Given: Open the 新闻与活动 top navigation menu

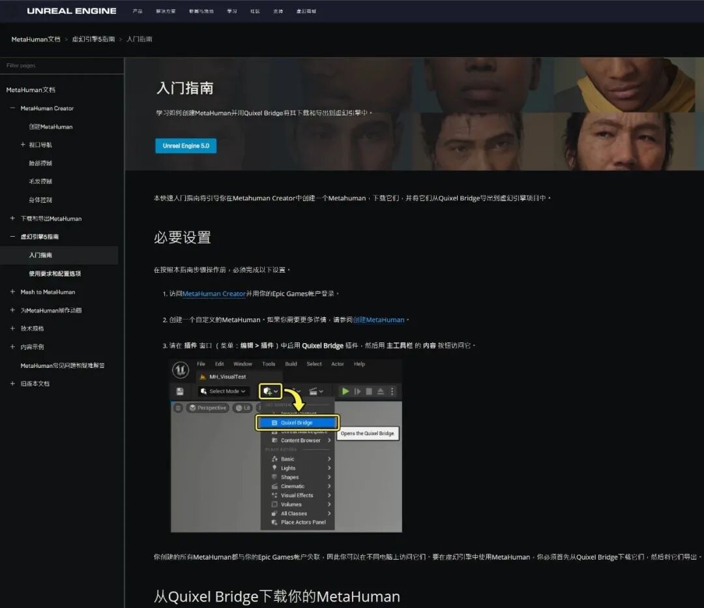Looking at the screenshot, I should (x=201, y=11).
